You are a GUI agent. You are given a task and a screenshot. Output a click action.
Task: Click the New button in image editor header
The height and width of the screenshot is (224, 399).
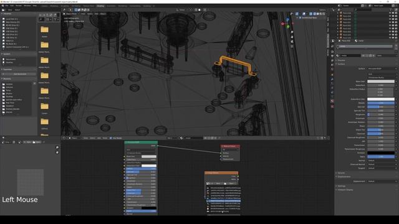click(x=27, y=142)
